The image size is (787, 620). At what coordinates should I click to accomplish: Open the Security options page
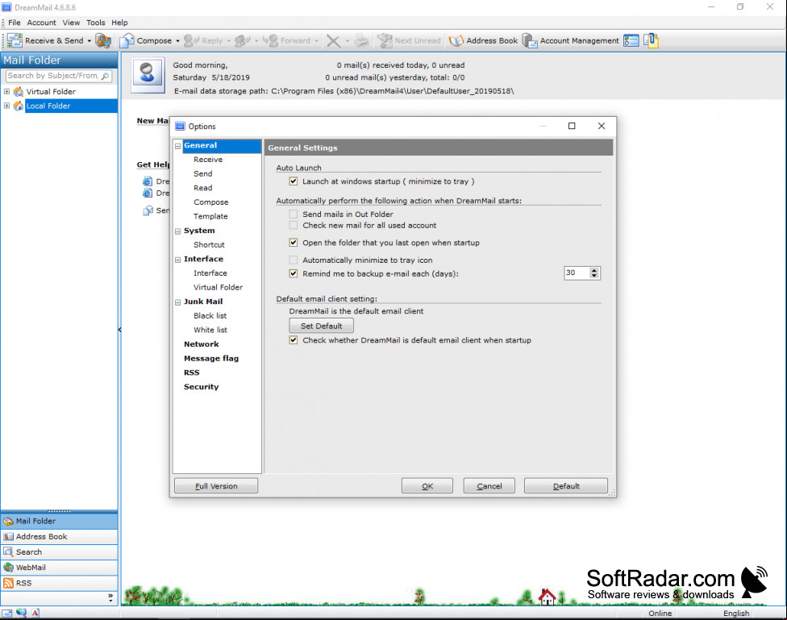202,387
